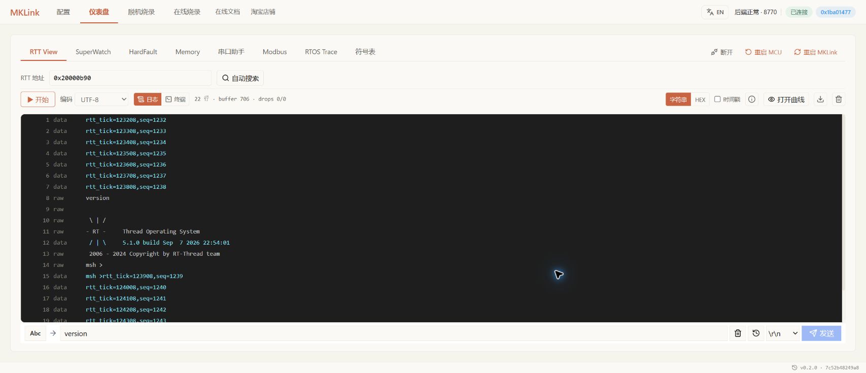
Task: Select HEX display mode
Action: tap(700, 99)
